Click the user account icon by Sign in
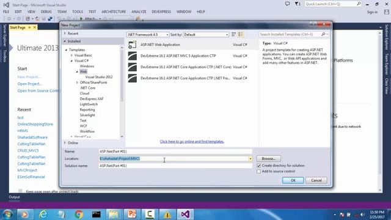 [387, 12]
